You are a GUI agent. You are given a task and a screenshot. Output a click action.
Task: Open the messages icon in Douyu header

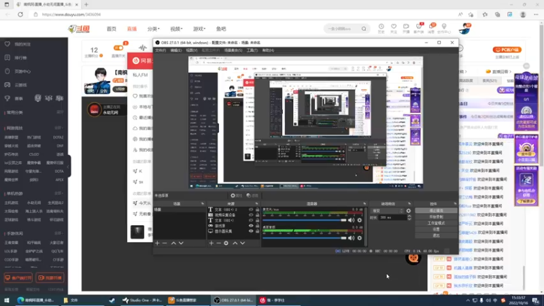tap(431, 27)
